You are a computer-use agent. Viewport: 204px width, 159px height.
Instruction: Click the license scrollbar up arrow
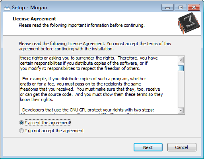(x=181, y=60)
